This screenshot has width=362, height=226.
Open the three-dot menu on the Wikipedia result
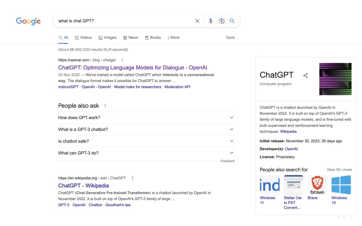click(x=132, y=178)
